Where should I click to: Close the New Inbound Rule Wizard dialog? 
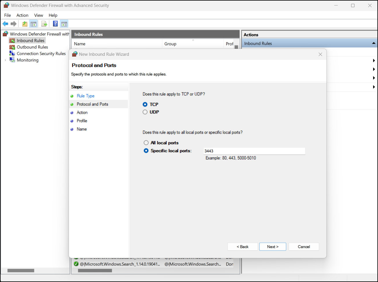320,54
